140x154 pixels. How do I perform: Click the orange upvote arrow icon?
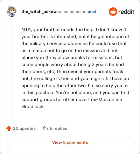[x=9, y=128]
